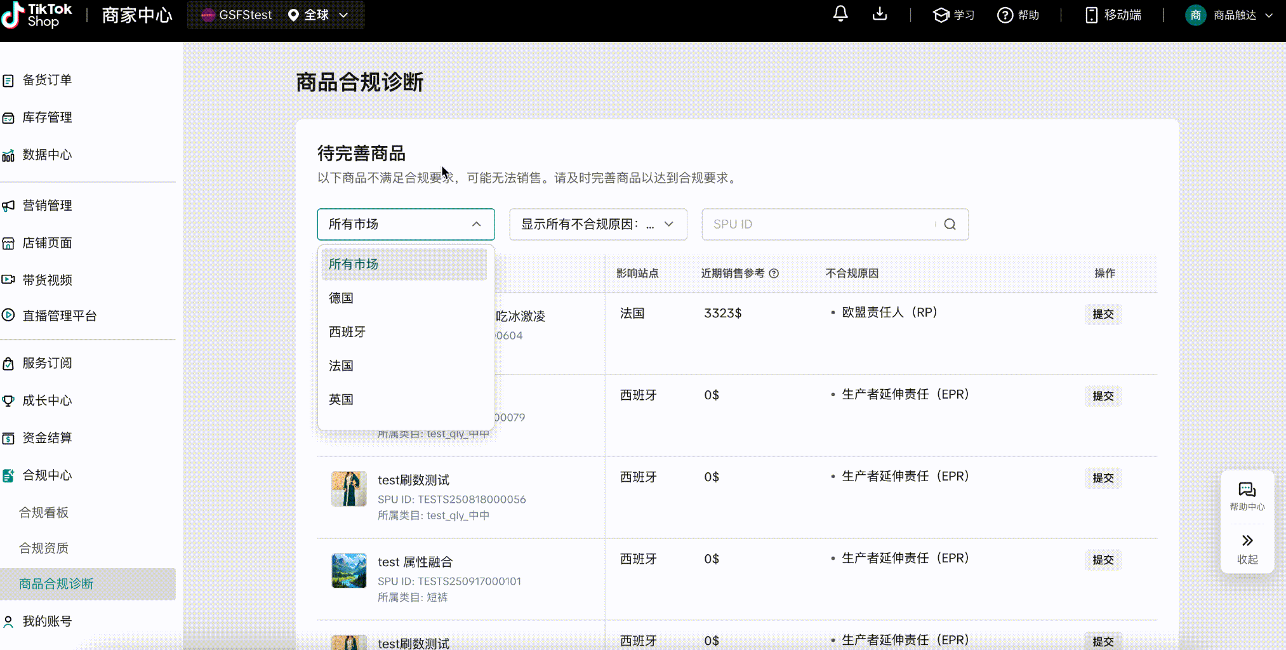This screenshot has height=650, width=1286.
Task: Click the SPU ID search magnifier icon
Action: (x=950, y=224)
